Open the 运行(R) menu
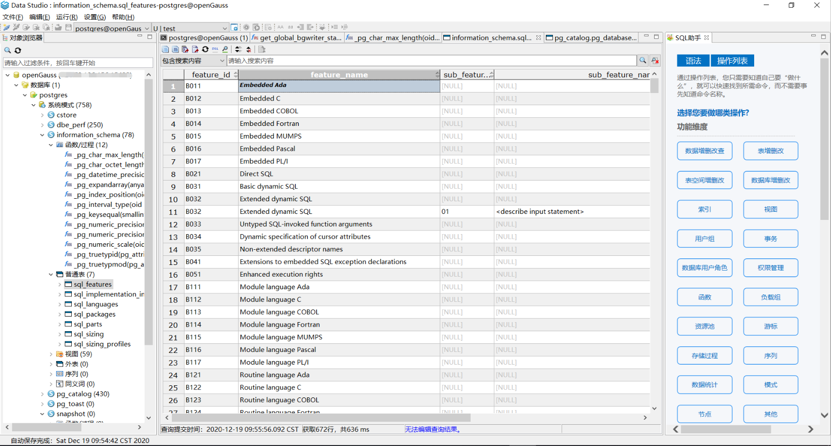The width and height of the screenshot is (831, 446). tap(67, 17)
